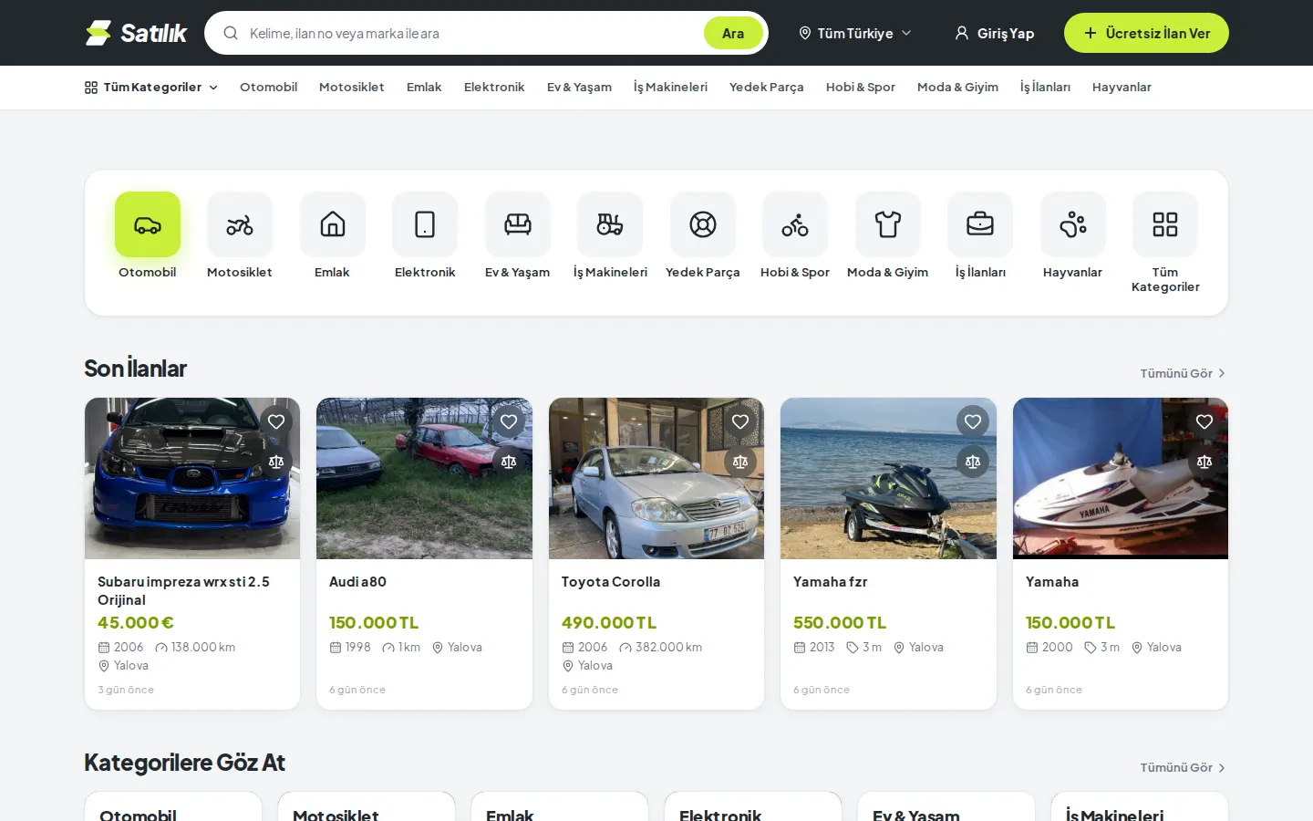Select Motosiklet in the navigation bar
The width and height of the screenshot is (1313, 821).
[x=352, y=88]
